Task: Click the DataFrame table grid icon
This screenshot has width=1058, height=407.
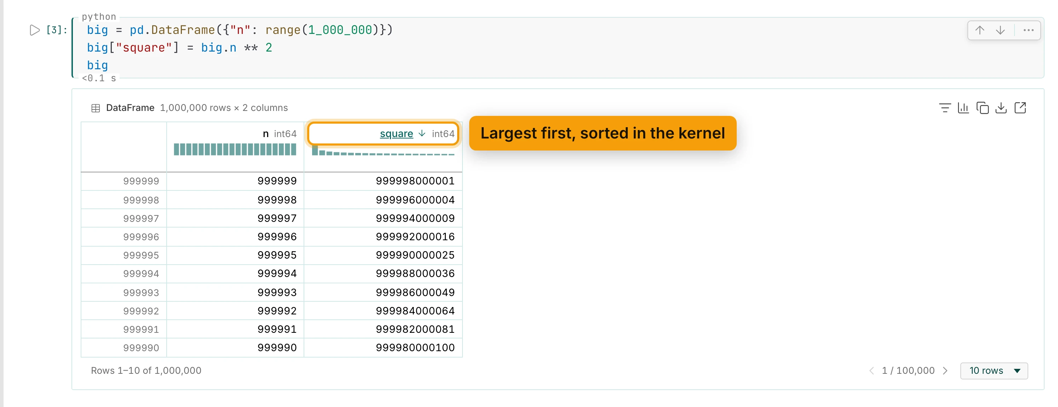Action: click(95, 108)
